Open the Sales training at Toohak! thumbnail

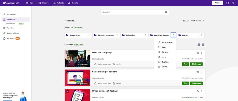coord(78,78)
